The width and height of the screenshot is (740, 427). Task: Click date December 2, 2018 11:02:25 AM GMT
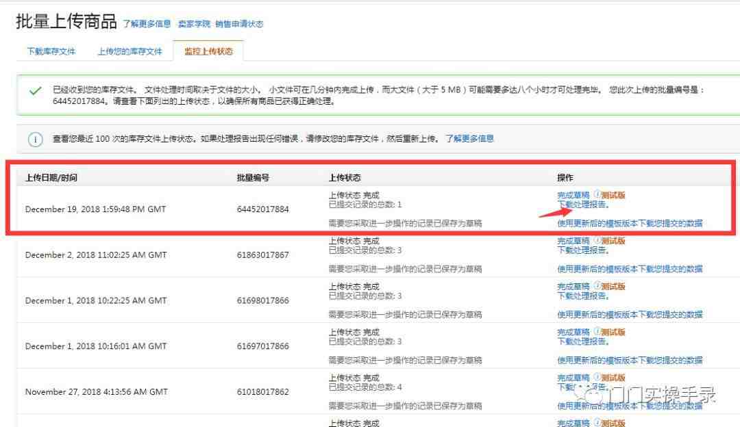click(96, 255)
